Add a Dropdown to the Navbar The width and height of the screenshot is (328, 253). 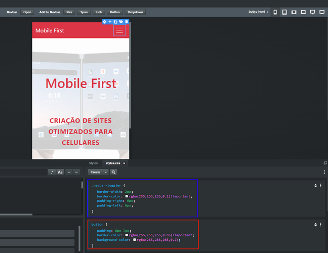coord(135,12)
